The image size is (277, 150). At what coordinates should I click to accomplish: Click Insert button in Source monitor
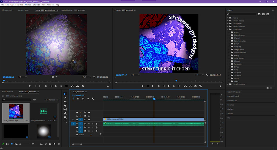pyautogui.click(x=72, y=86)
